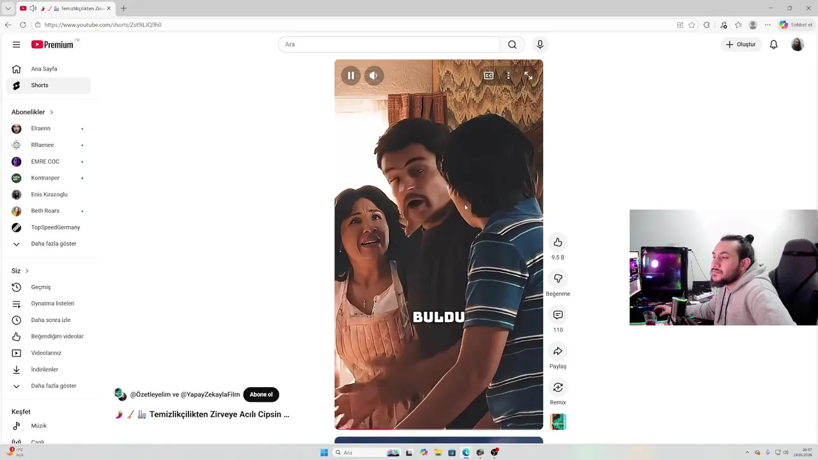This screenshot has width=818, height=460.
Task: Toggle closed captions on the Short
Action: tap(488, 75)
